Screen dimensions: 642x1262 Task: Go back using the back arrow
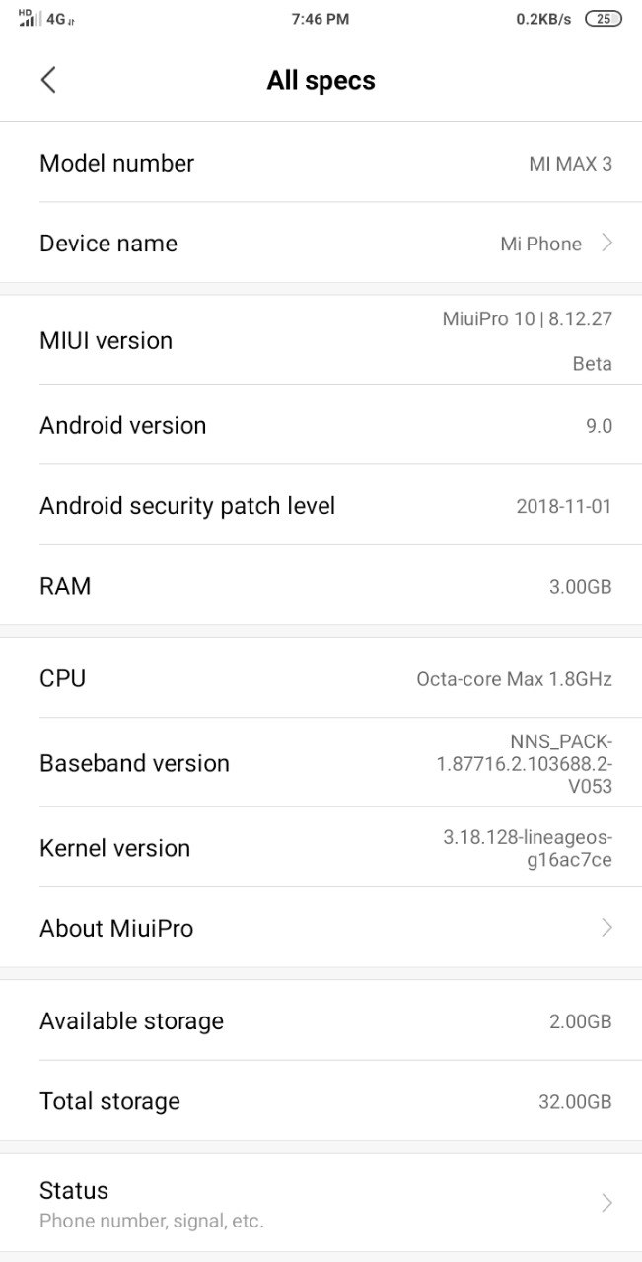click(x=48, y=80)
